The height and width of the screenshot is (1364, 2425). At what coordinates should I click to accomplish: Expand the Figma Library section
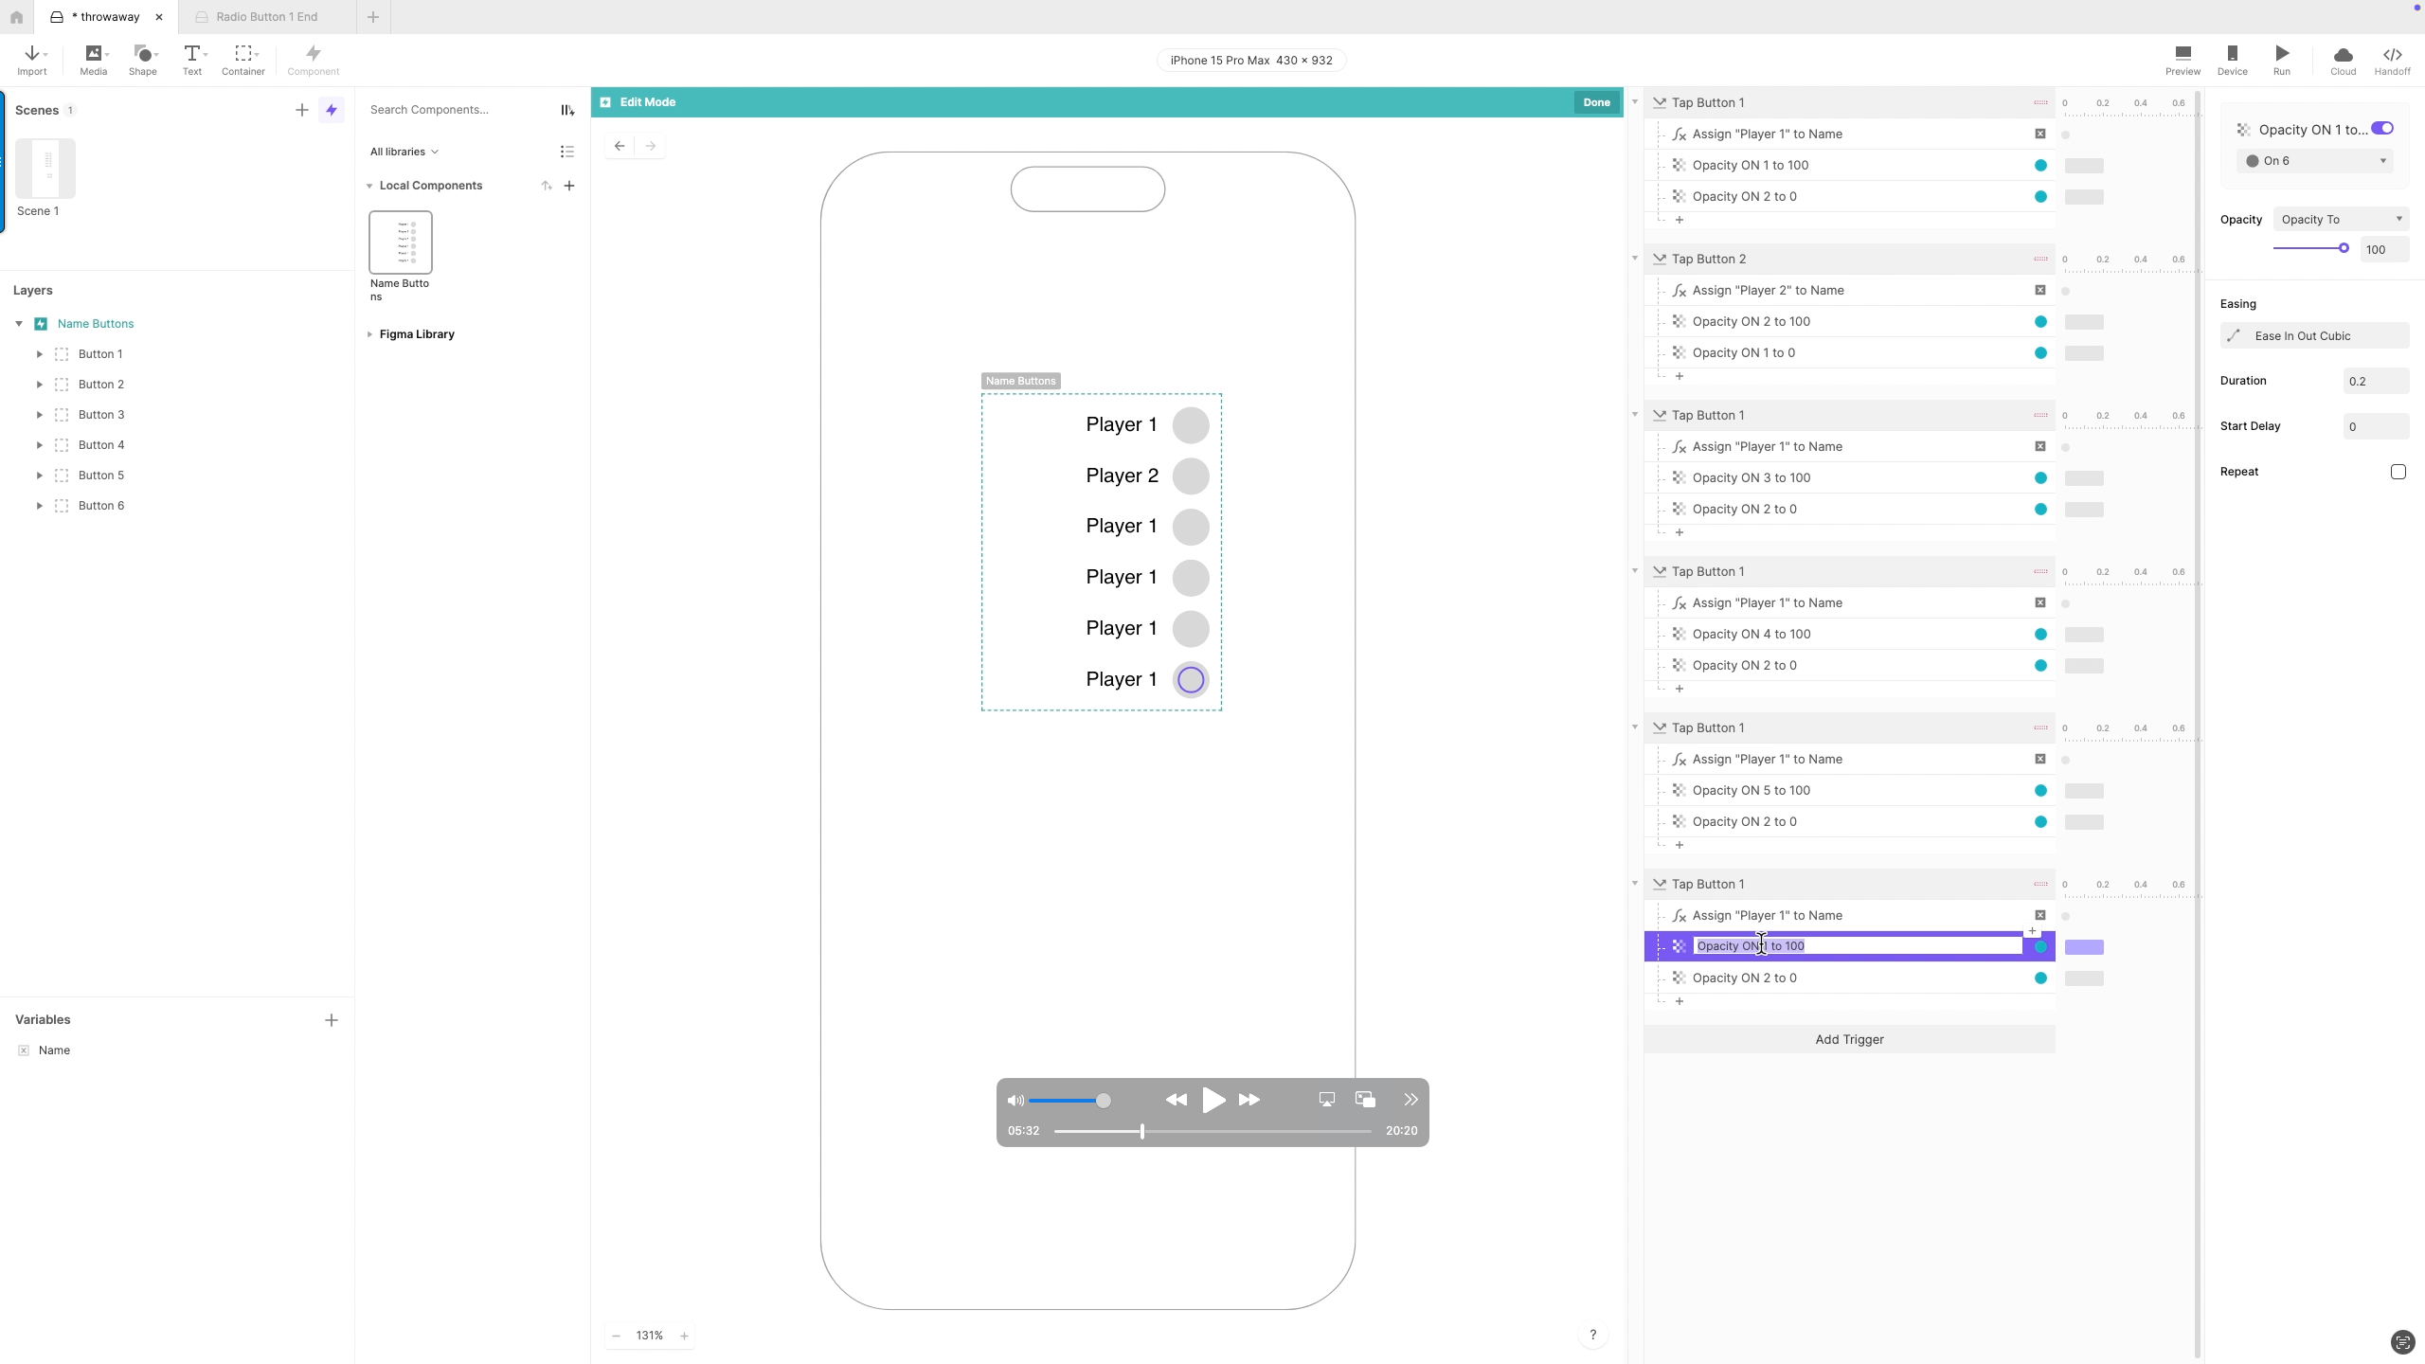(x=369, y=334)
